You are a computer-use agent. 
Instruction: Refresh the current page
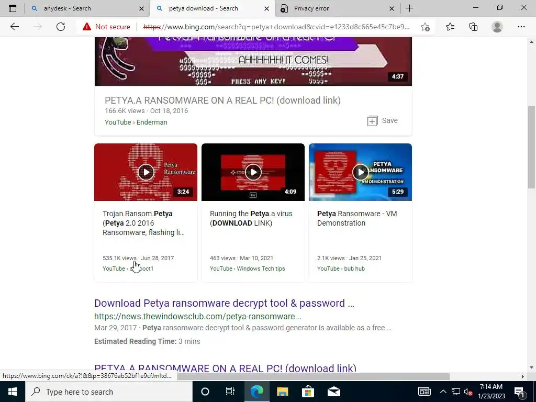[x=61, y=27]
